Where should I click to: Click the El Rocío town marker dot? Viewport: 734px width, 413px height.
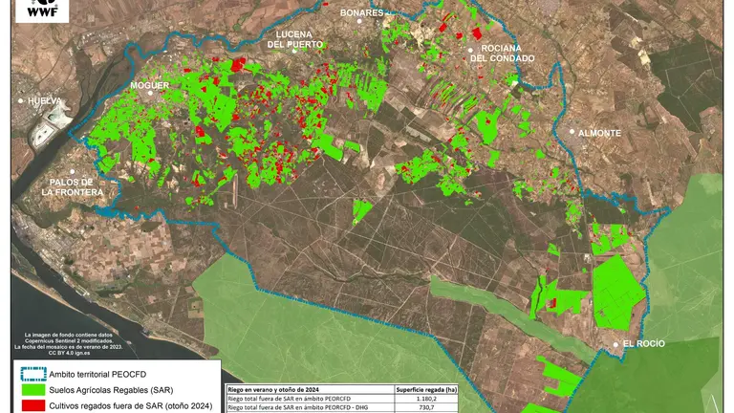tap(616, 342)
